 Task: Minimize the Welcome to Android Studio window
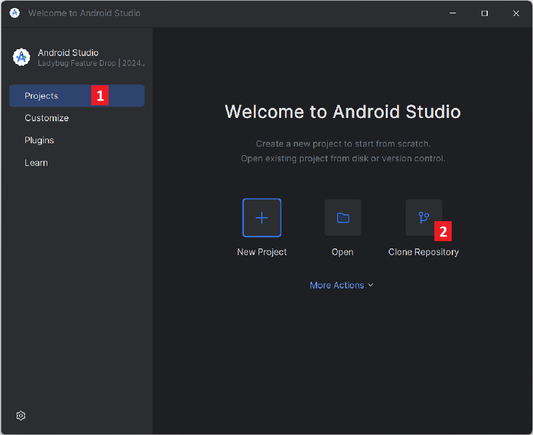(453, 13)
